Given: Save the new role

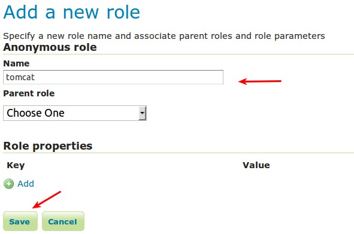Looking at the screenshot, I should click(x=20, y=221).
